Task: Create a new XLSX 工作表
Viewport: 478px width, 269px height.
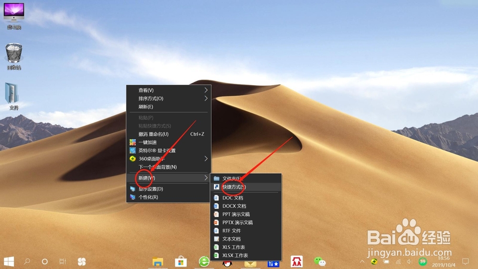Action: (246, 255)
